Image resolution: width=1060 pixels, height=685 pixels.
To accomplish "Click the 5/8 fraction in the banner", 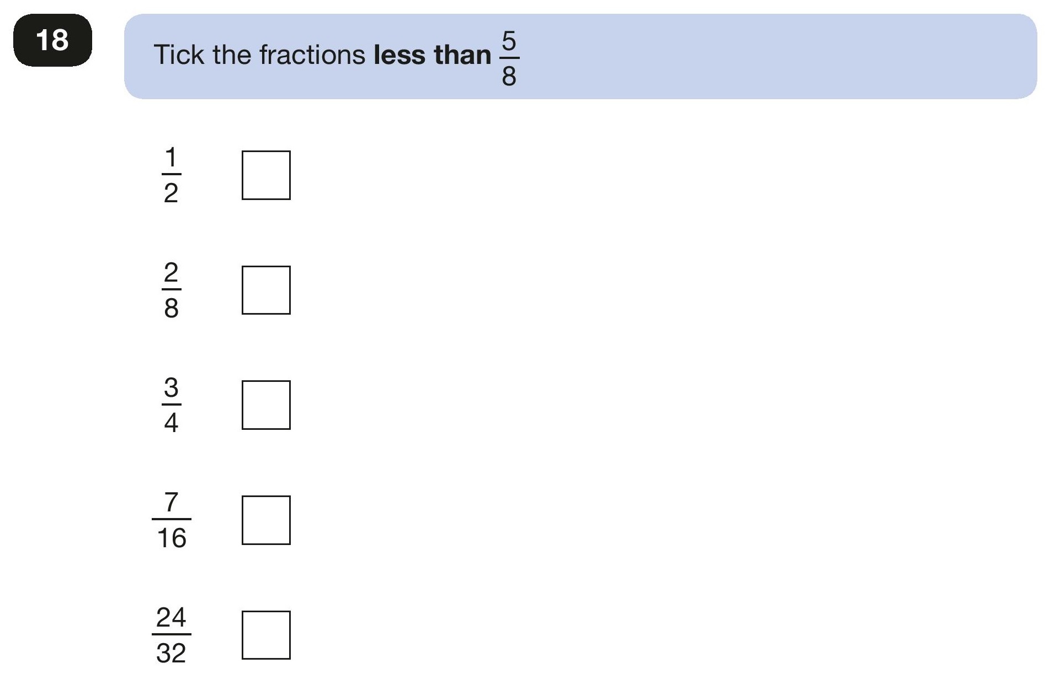I will tap(509, 59).
